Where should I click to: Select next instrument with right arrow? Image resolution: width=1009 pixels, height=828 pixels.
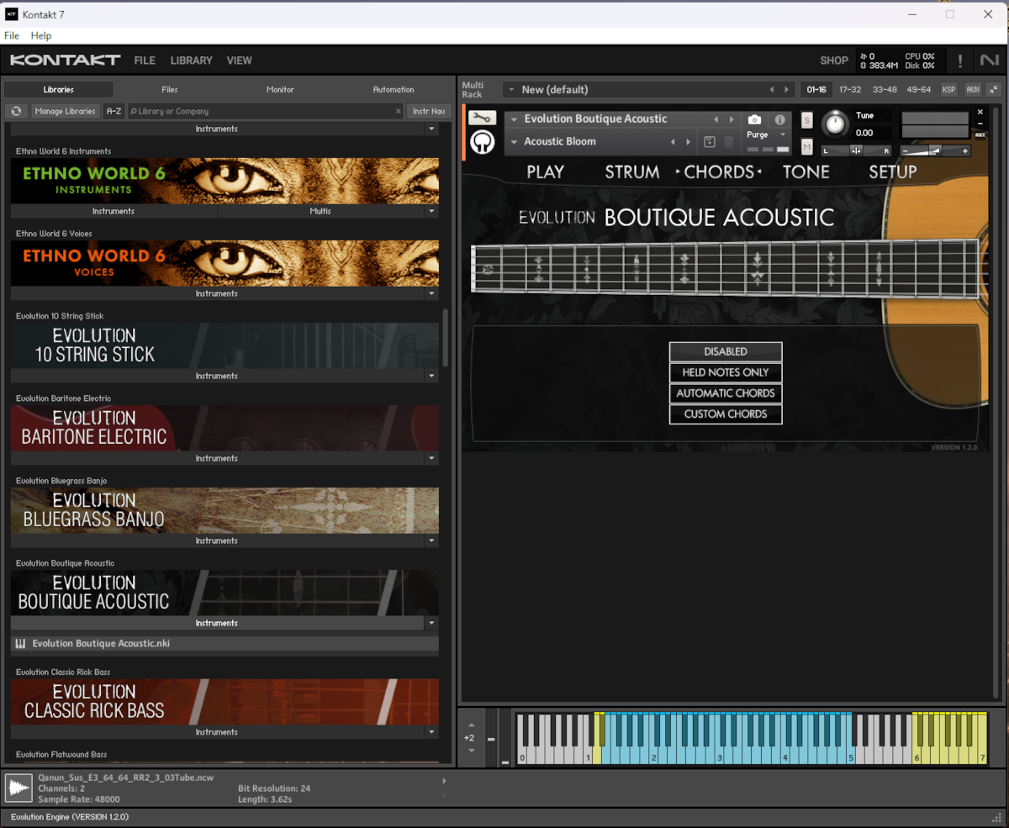click(732, 119)
